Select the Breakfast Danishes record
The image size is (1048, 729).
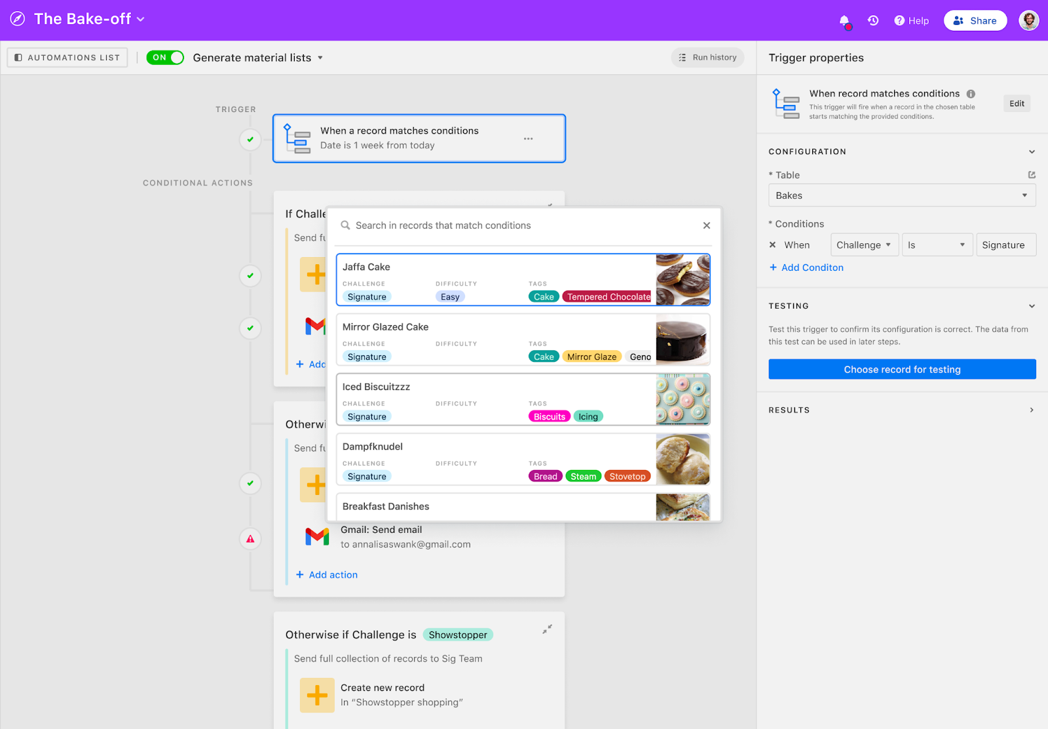tap(523, 507)
